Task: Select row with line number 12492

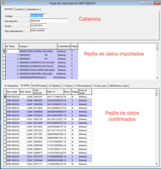Action: (x=26, y=123)
